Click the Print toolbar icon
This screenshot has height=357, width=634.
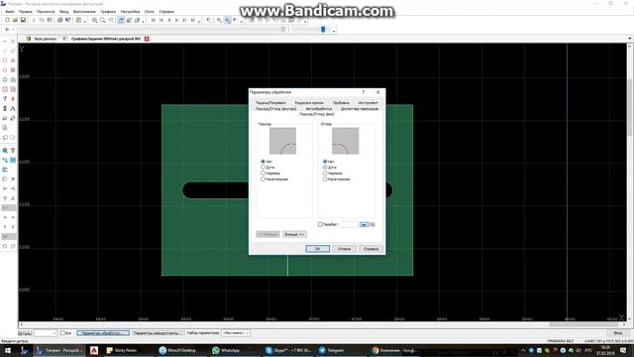pyautogui.click(x=59, y=20)
